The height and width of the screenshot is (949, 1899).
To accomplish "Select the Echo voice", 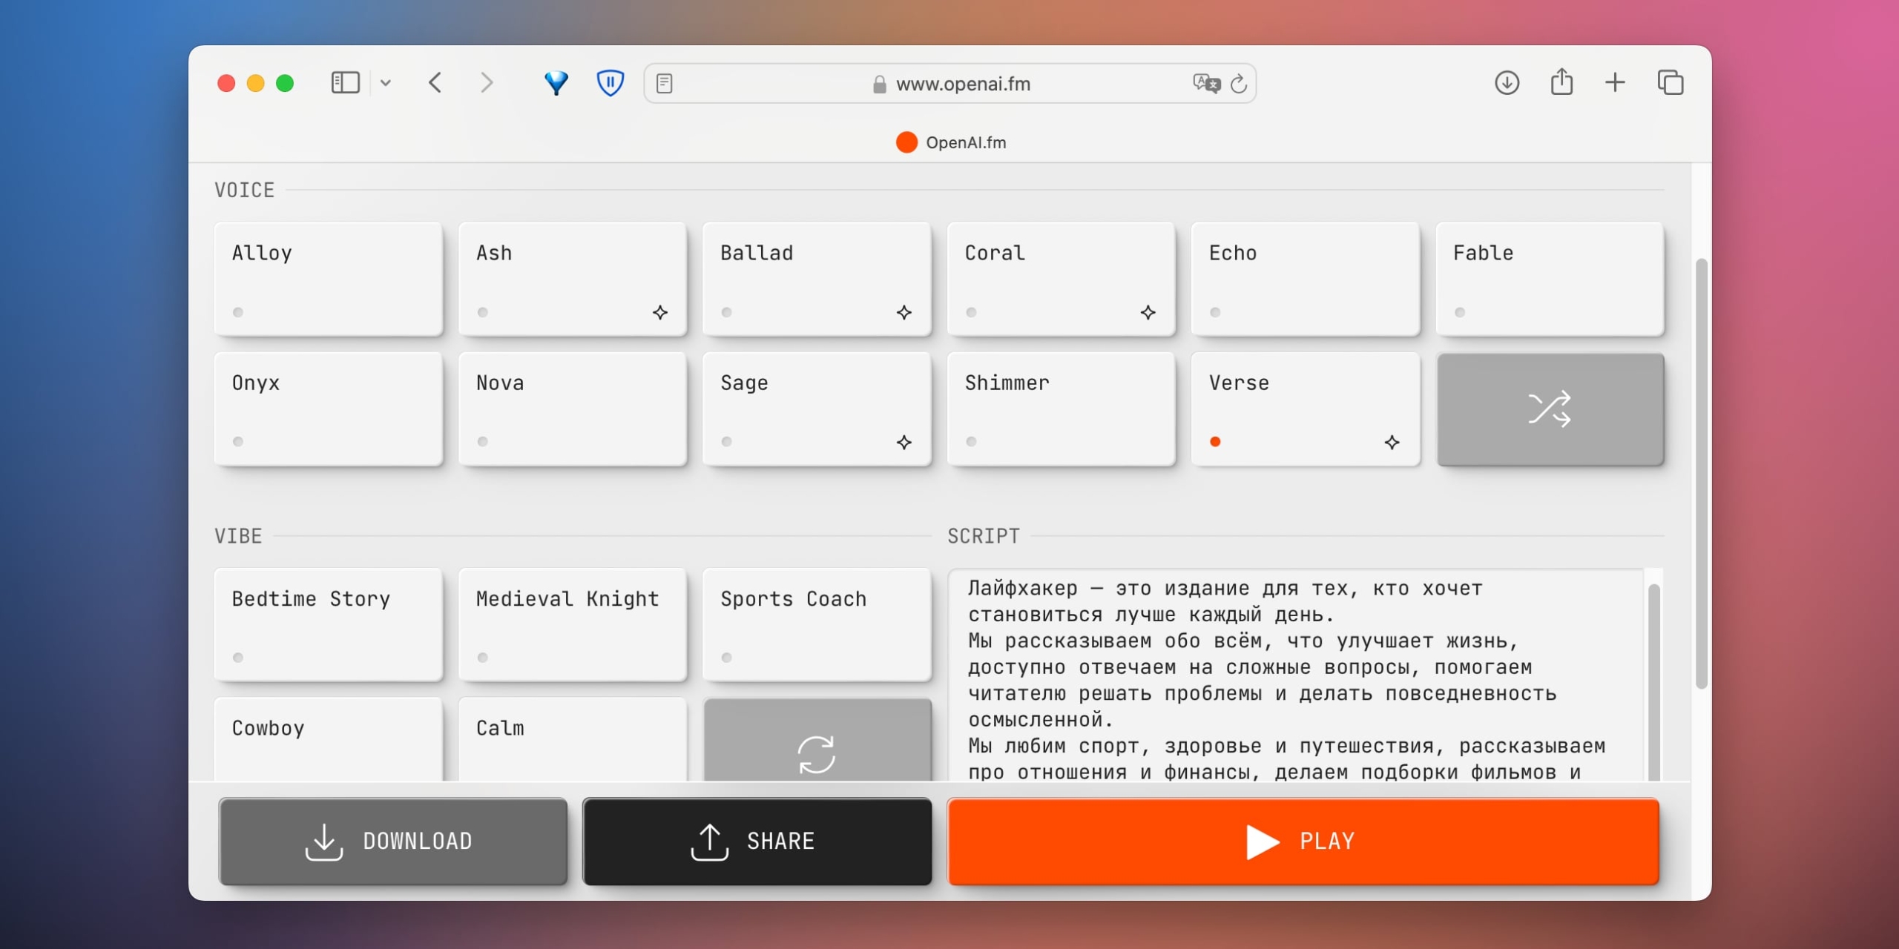I will (x=1306, y=280).
